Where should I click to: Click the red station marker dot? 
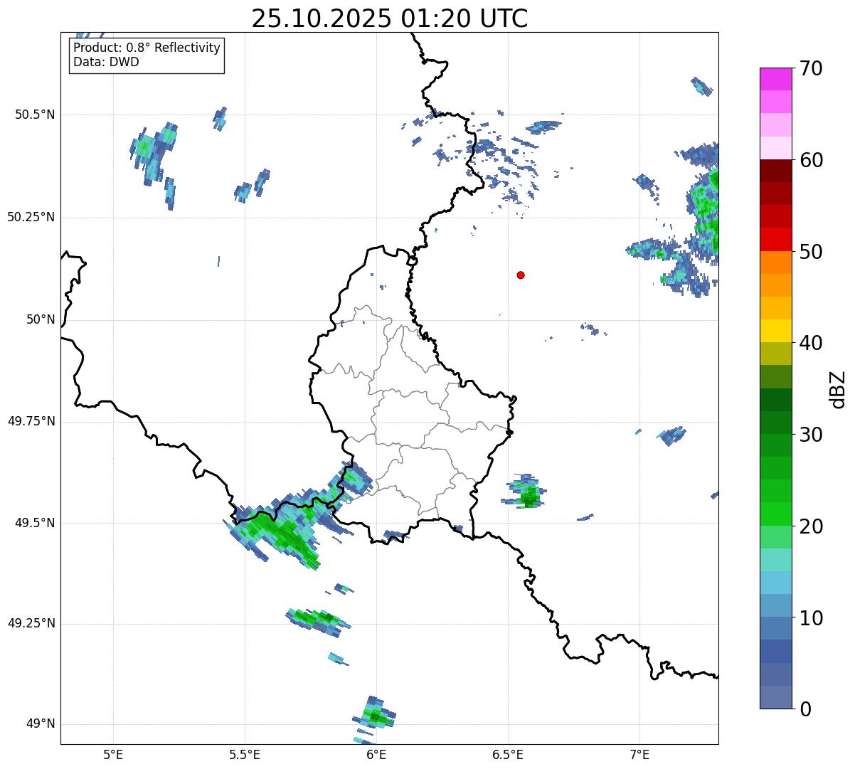(x=521, y=275)
